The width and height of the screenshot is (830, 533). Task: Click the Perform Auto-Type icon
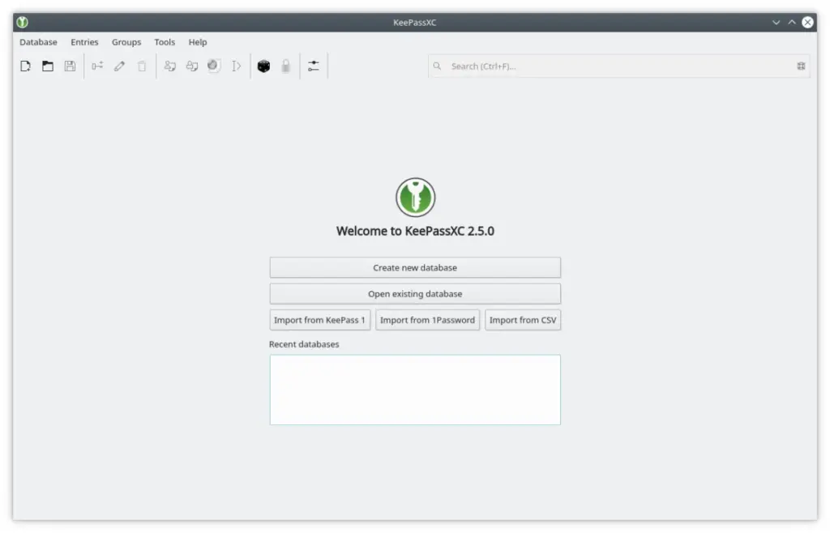[x=236, y=66]
